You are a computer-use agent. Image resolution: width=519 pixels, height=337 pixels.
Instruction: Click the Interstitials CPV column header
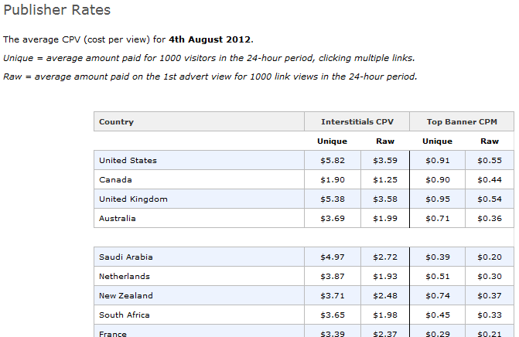tap(357, 122)
